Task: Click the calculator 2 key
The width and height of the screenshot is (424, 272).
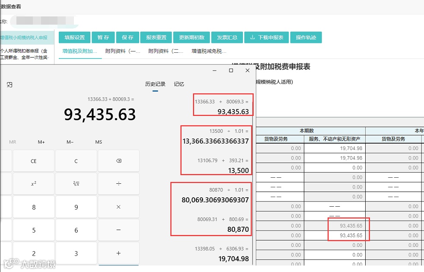Action: [34, 253]
